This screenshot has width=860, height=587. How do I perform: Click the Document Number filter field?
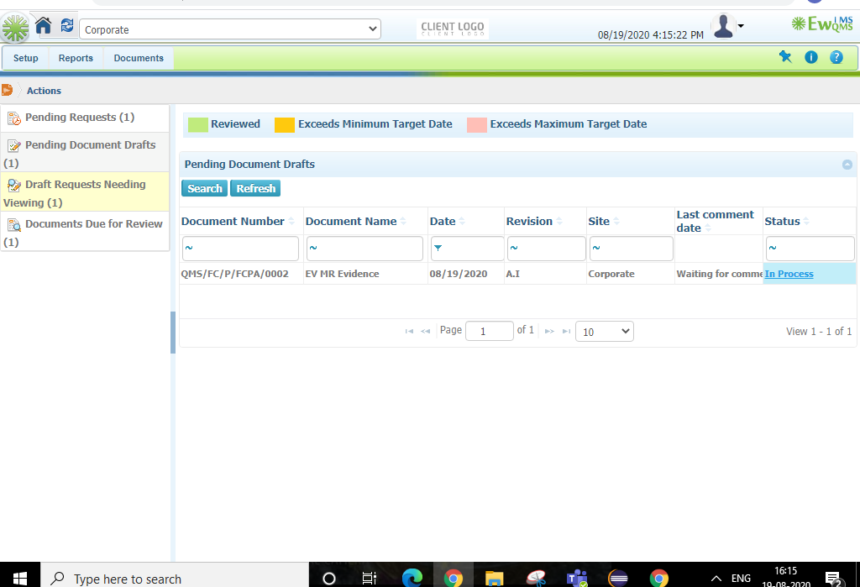[240, 249]
